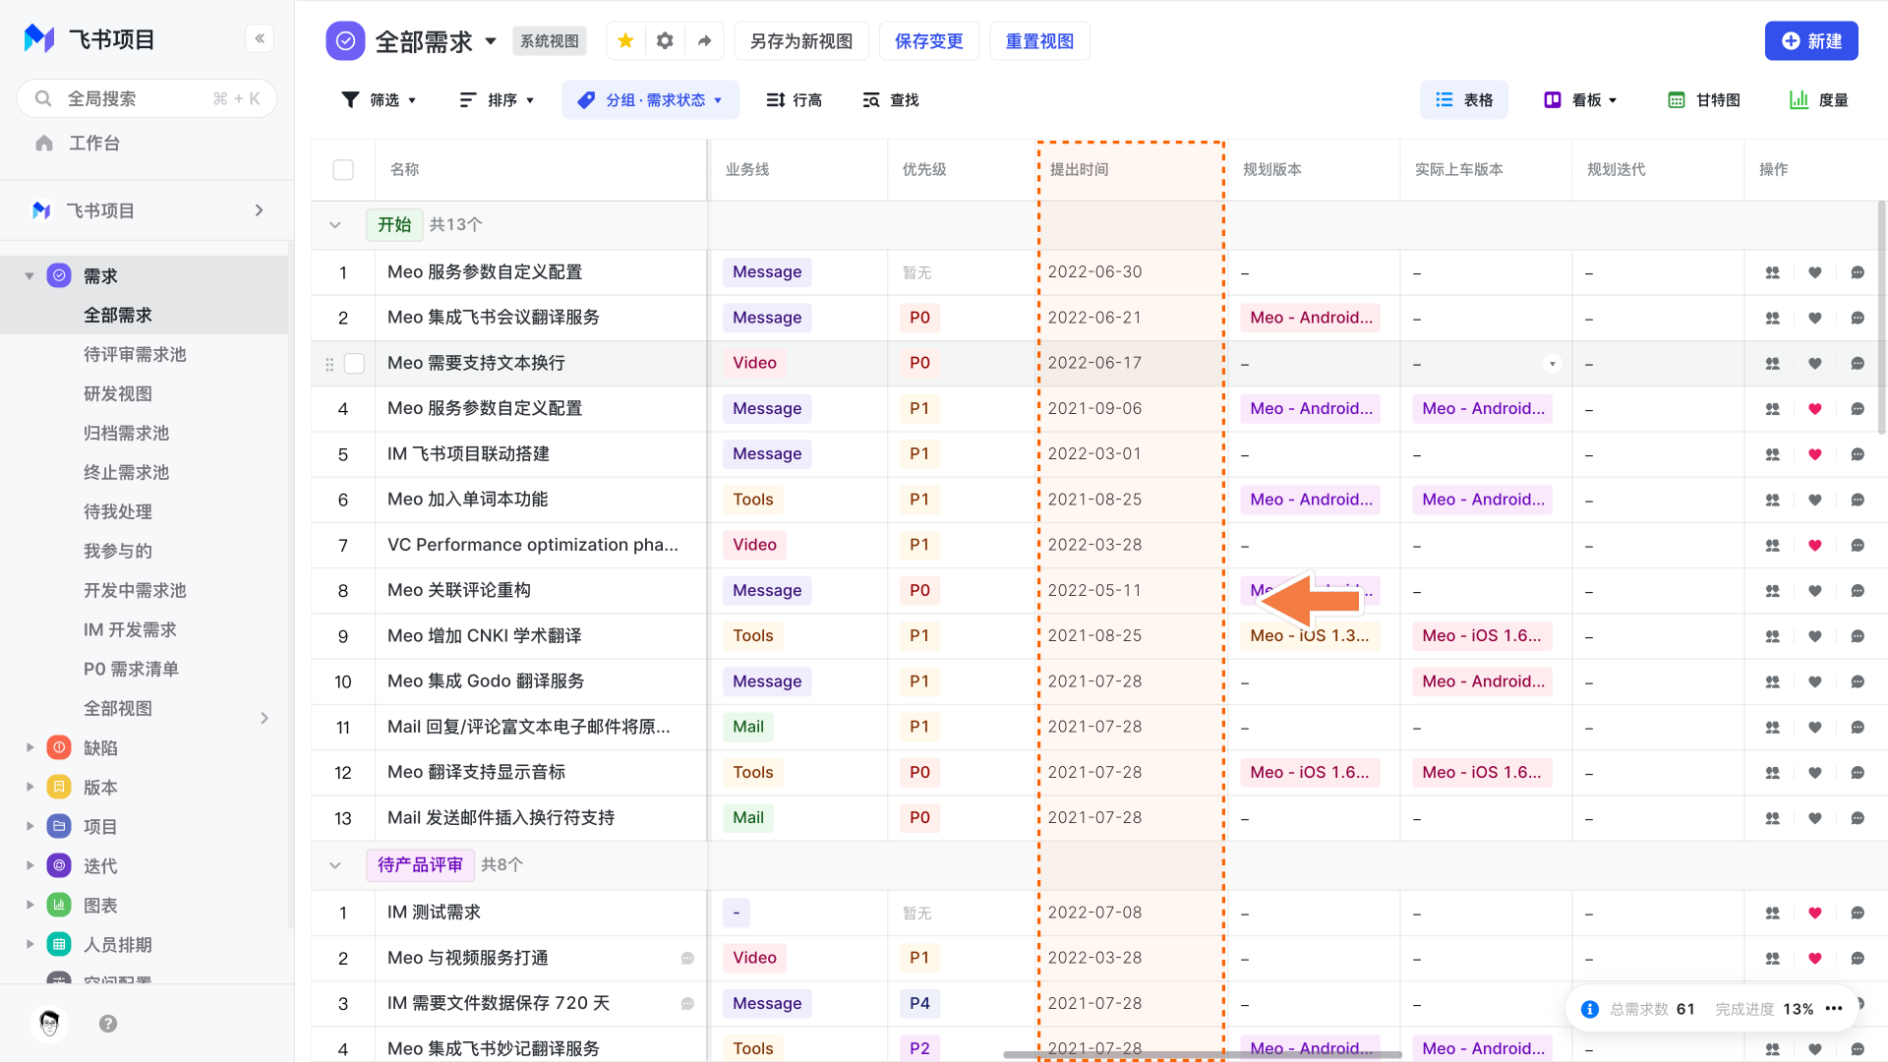Click 重置视图 to reset view
This screenshot has height=1062, width=1888.
pos(1039,41)
